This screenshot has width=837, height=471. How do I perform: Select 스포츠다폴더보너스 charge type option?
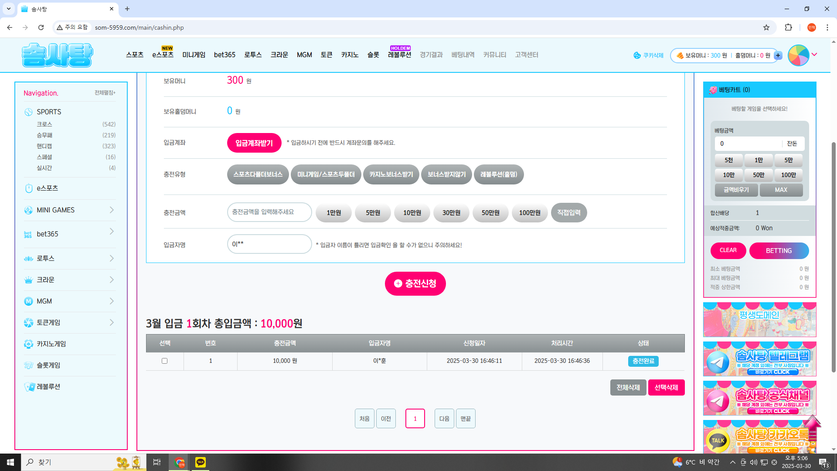[x=258, y=174]
